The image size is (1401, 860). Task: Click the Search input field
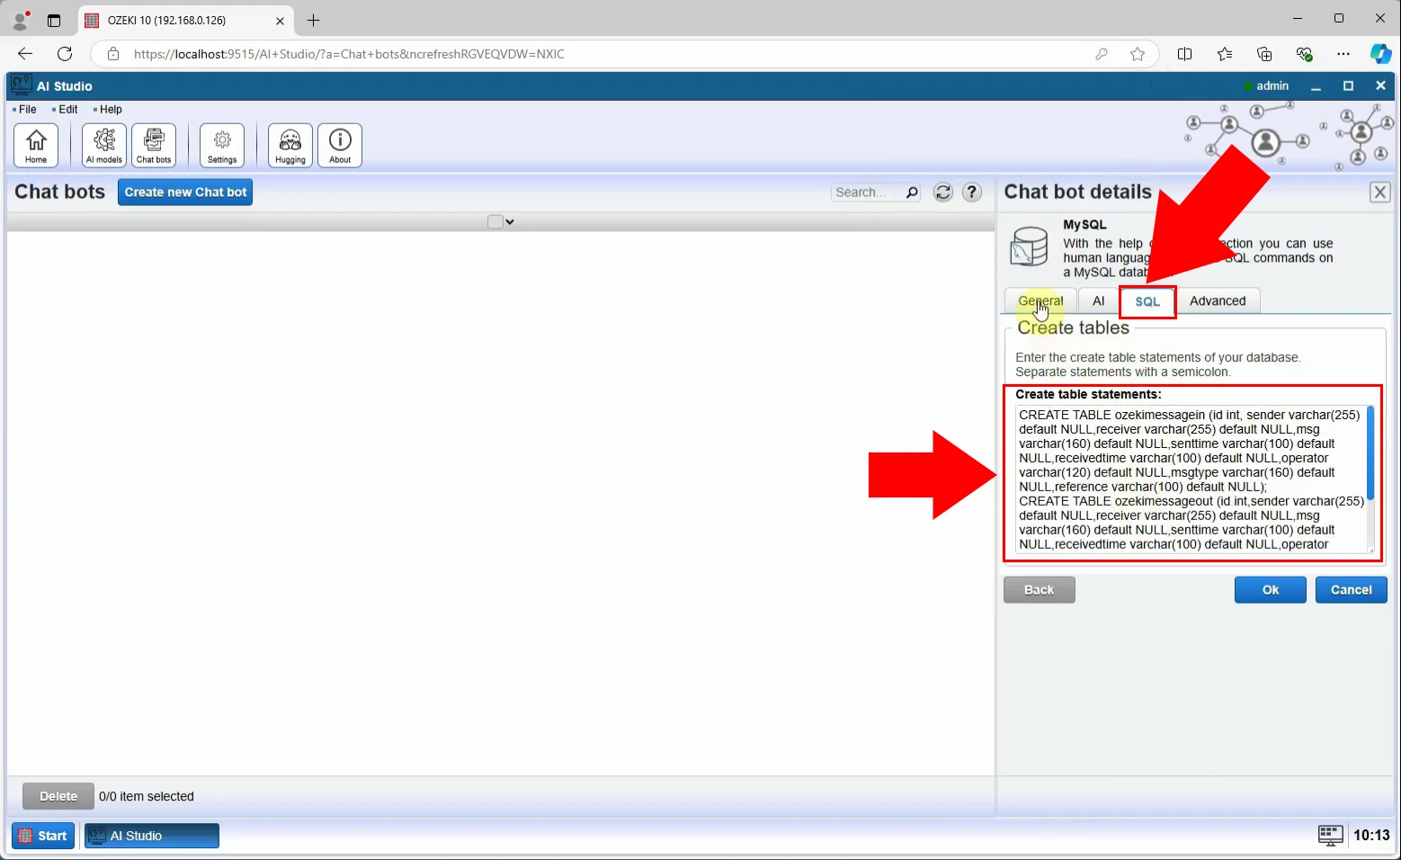click(x=868, y=193)
